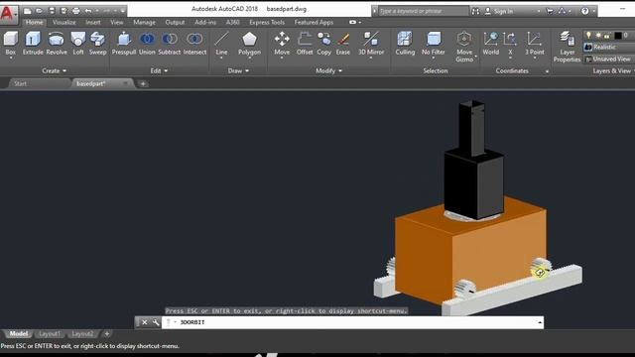Select the Erase tool
The width and height of the screenshot is (635, 357).
point(343,44)
